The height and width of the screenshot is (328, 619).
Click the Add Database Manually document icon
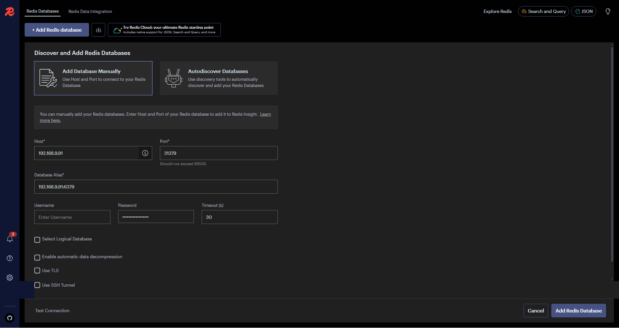pyautogui.click(x=48, y=78)
